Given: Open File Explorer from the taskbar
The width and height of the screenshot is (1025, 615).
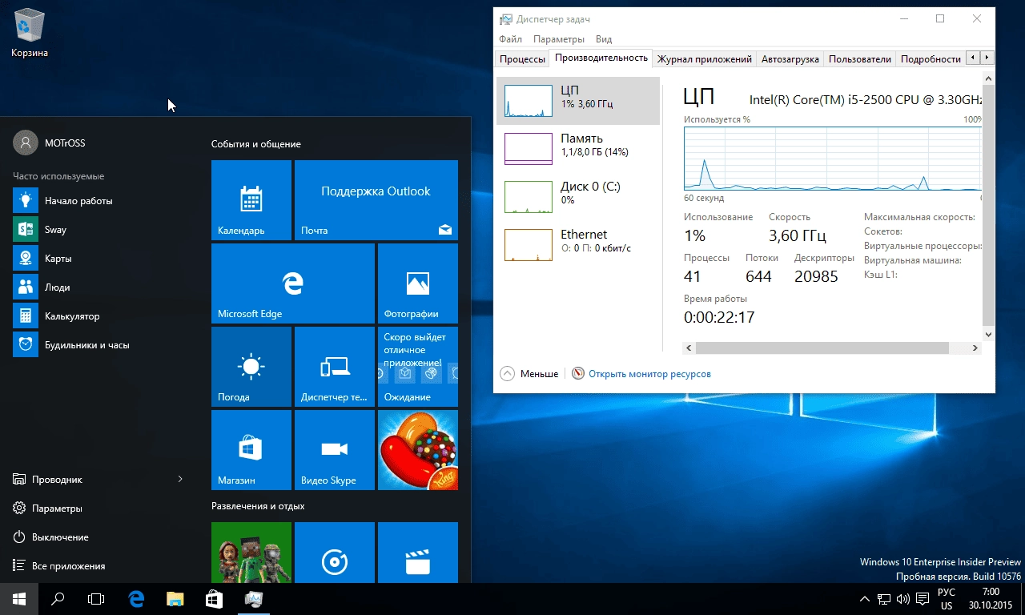Looking at the screenshot, I should 175,599.
